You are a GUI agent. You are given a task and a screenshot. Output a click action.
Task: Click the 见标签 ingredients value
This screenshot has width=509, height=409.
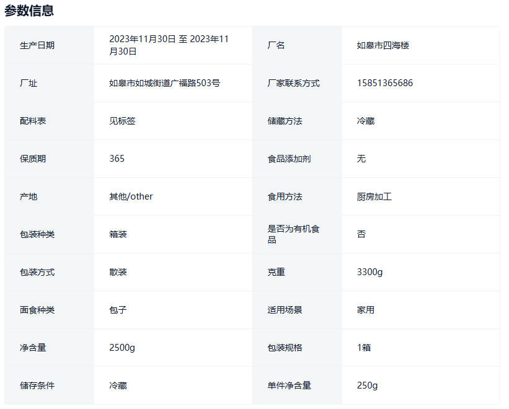pyautogui.click(x=122, y=121)
